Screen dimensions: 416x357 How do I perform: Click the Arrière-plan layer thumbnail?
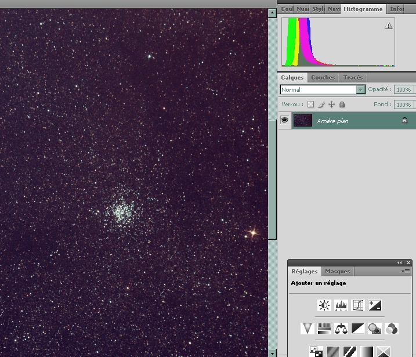[303, 120]
